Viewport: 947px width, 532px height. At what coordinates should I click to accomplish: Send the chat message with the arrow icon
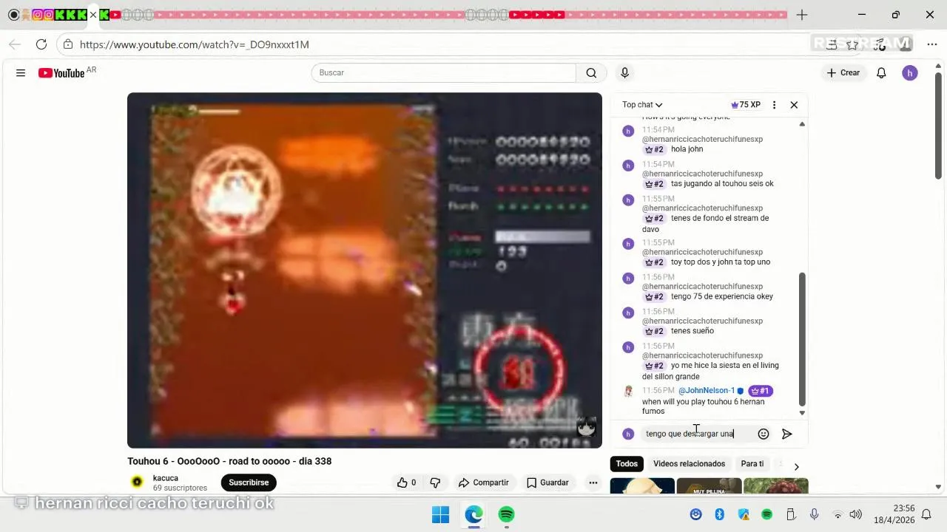(787, 434)
